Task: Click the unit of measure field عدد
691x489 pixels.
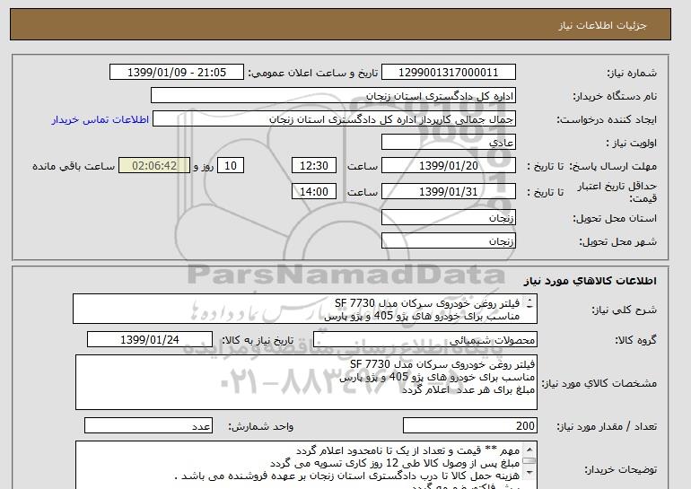Action: coord(148,426)
